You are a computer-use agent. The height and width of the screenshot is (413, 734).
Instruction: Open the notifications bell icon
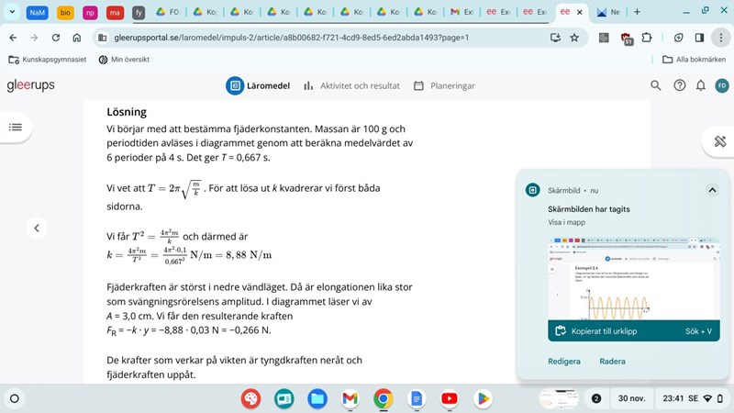pos(701,85)
